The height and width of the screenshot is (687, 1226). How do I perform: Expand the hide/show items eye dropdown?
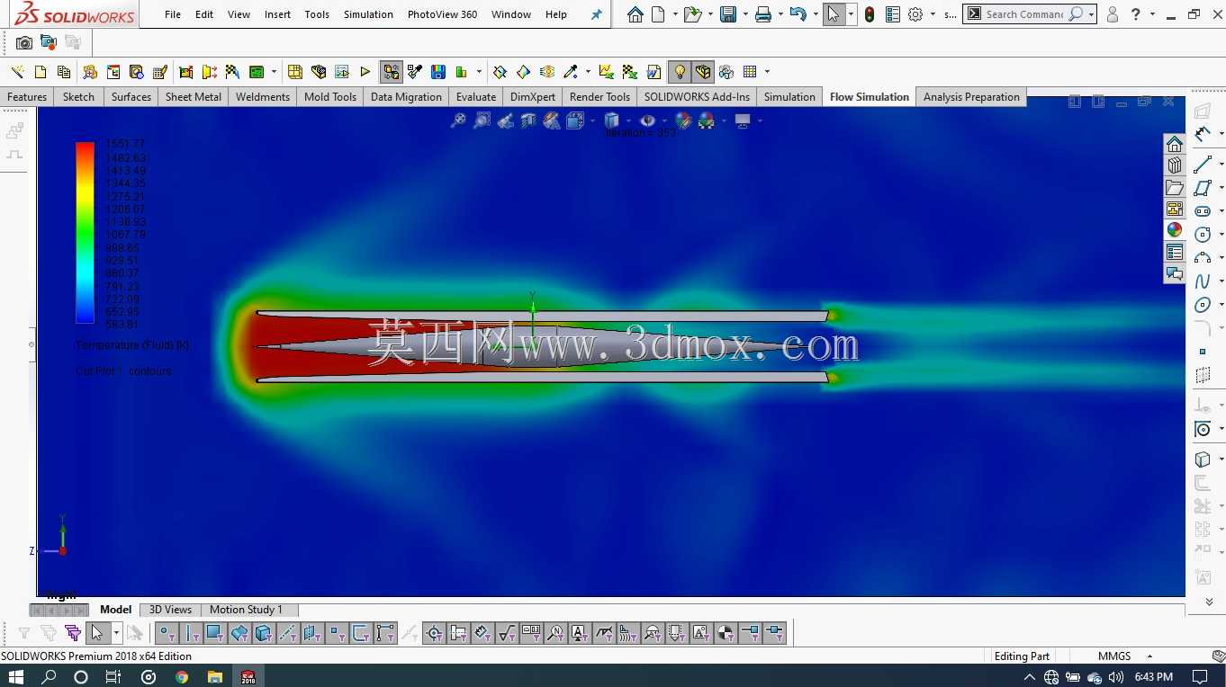point(664,120)
